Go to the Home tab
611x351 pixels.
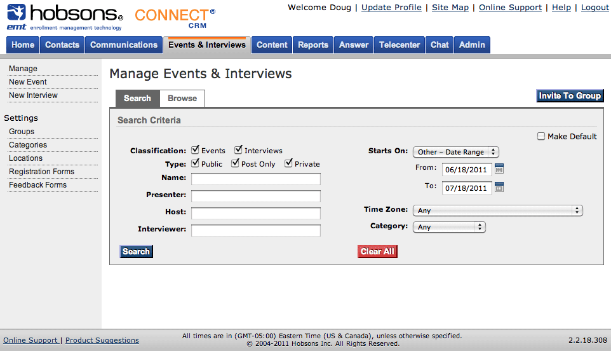click(x=23, y=45)
